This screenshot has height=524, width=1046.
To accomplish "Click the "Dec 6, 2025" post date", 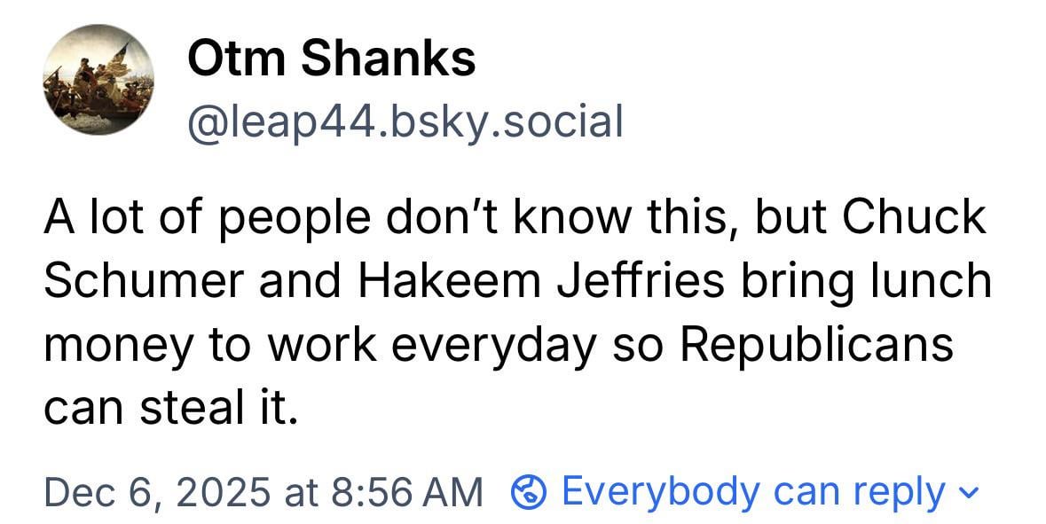I will click(154, 492).
